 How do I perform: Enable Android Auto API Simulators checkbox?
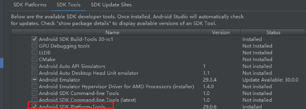click(x=34, y=66)
